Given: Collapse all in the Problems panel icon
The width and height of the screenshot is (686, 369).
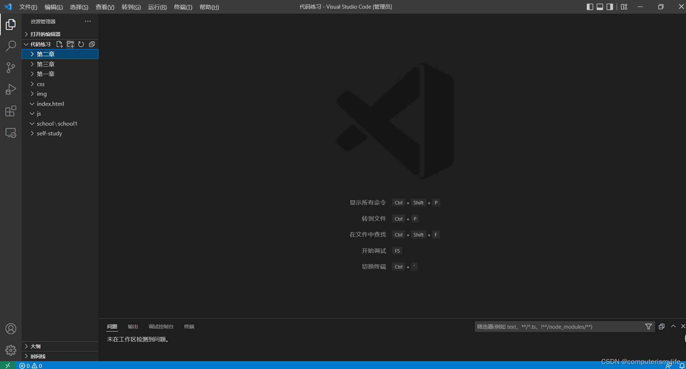Looking at the screenshot, I should click(661, 327).
